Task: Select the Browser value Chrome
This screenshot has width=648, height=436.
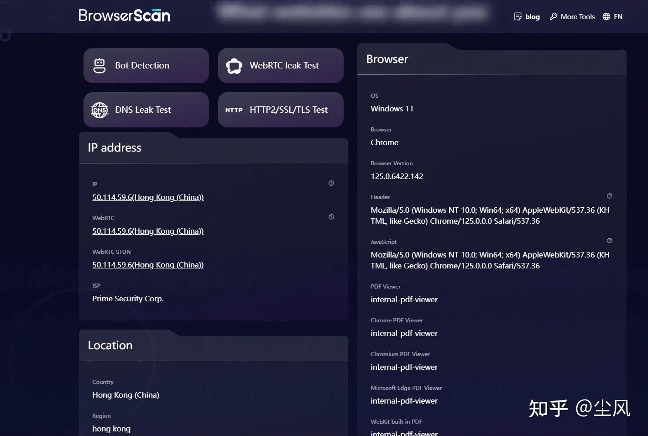Action: (385, 142)
